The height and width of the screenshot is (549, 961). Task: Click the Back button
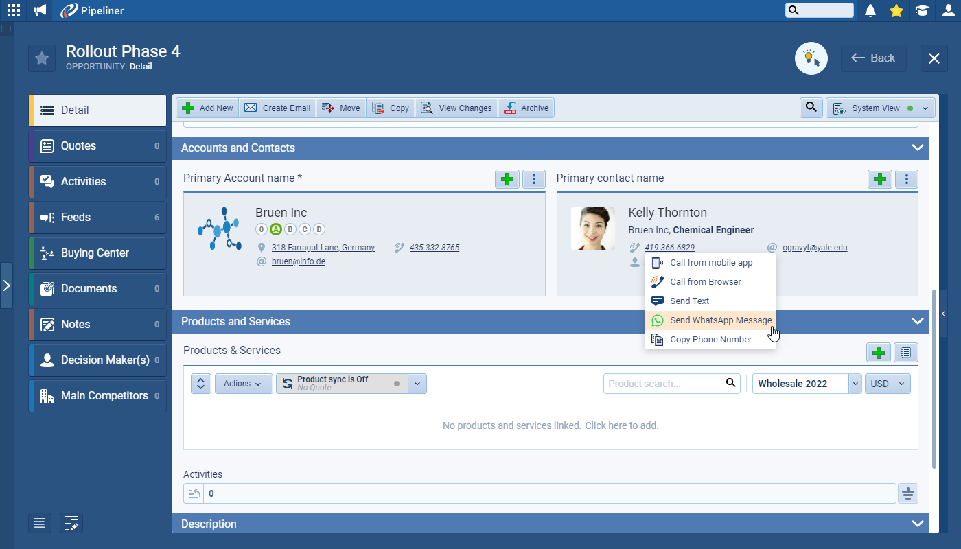coord(874,58)
